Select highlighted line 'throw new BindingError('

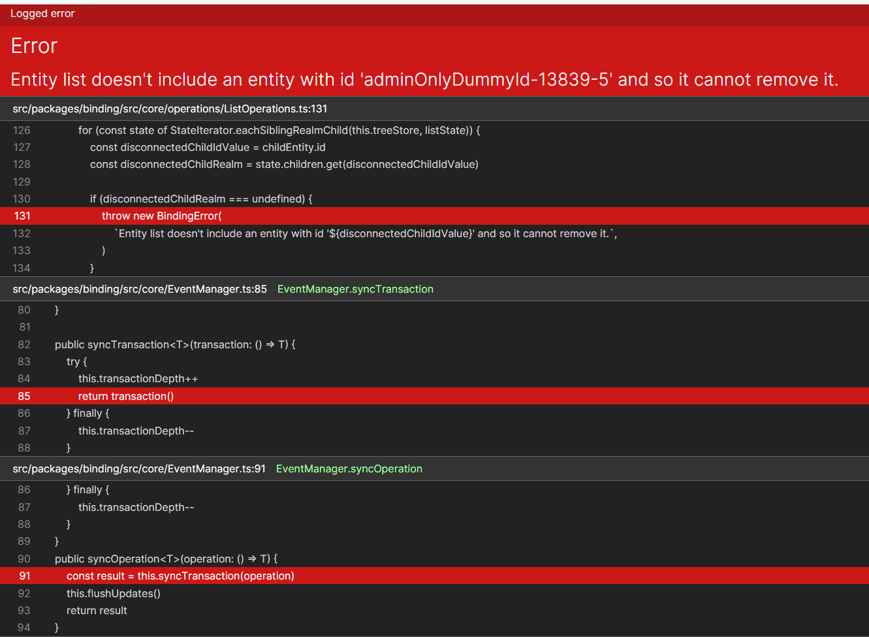[434, 216]
